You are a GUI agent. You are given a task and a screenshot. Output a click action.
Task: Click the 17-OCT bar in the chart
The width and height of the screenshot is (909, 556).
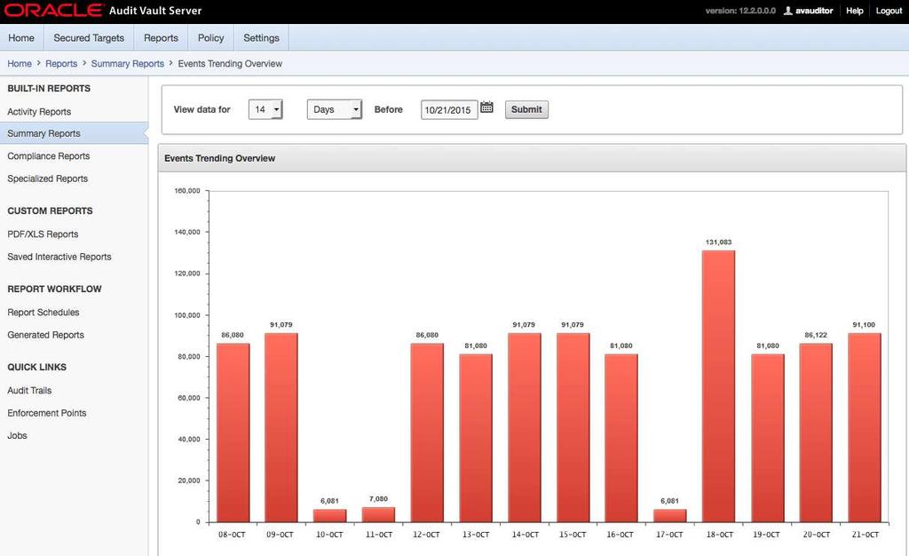[x=670, y=515]
